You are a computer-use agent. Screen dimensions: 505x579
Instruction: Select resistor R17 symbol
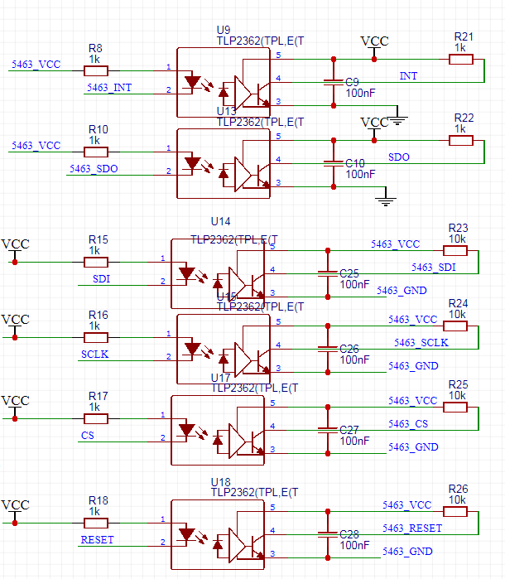click(x=96, y=419)
